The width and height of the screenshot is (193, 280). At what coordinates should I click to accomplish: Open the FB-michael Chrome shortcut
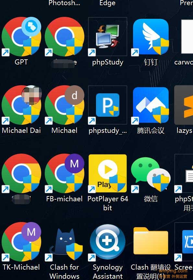tap(65, 173)
